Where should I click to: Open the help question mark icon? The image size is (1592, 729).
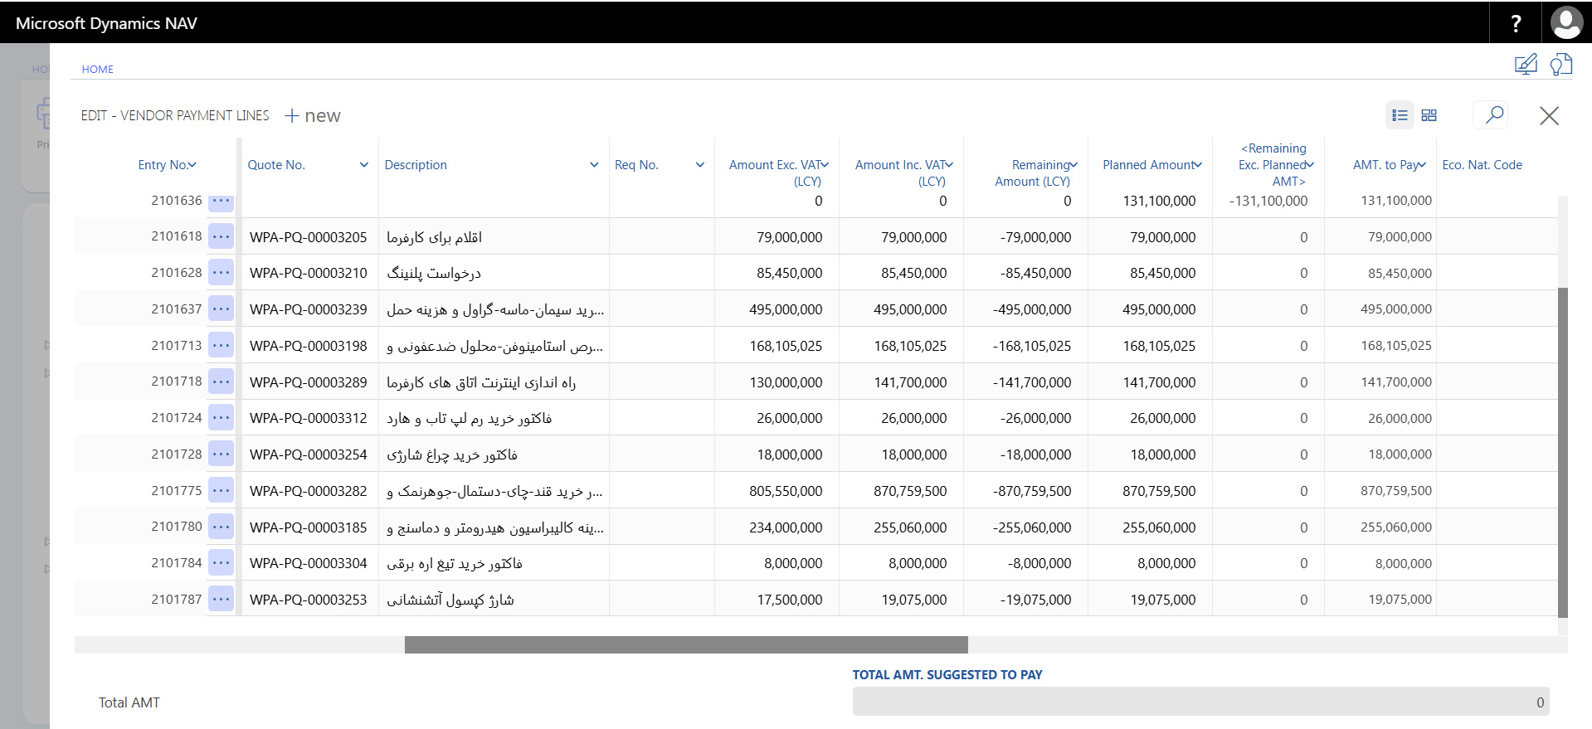coord(1516,23)
